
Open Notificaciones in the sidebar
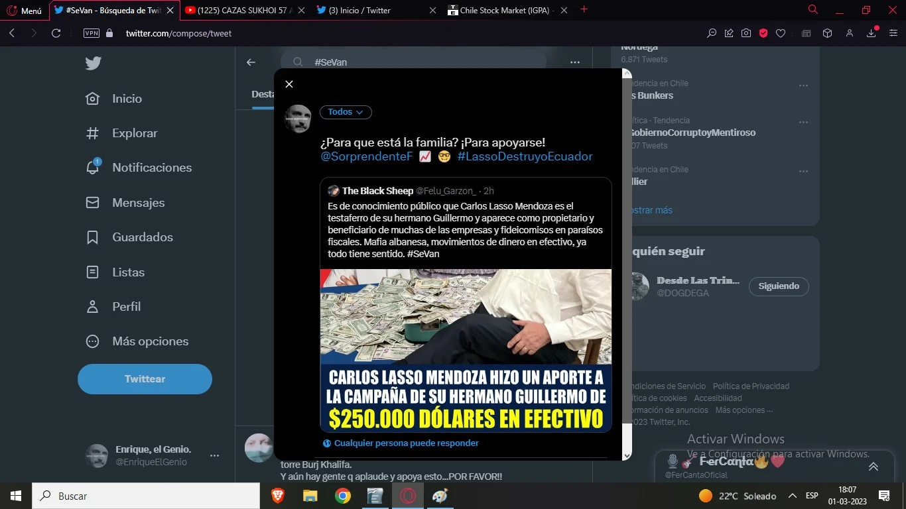pos(139,168)
